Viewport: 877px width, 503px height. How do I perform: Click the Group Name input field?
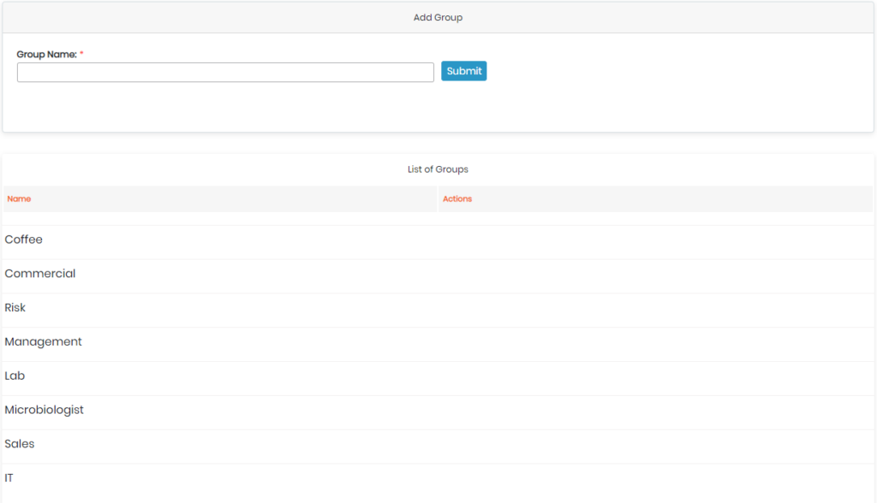point(225,72)
